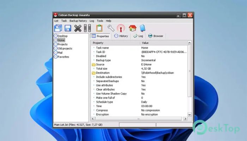
Task: Click the Include subdirectories row
Action: tap(139, 77)
